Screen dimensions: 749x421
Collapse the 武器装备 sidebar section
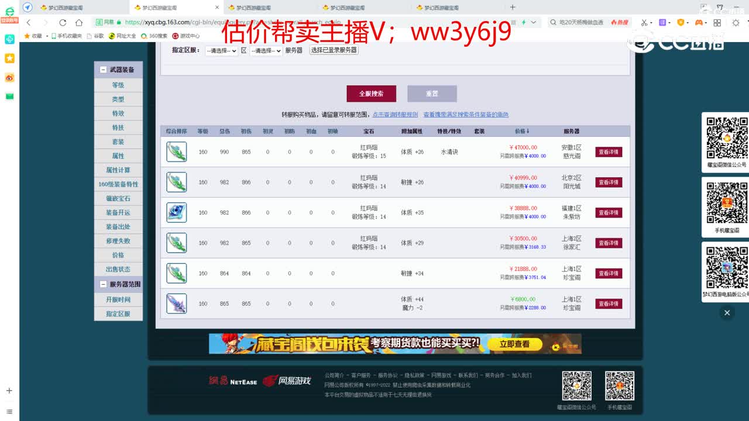click(x=104, y=69)
